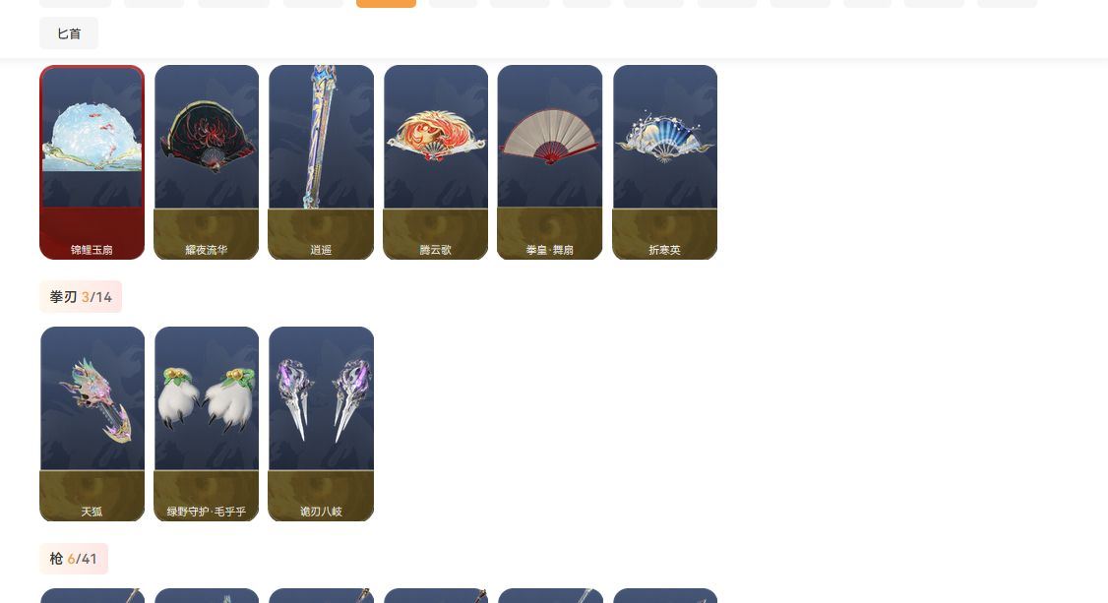Switch to the 匕首 weapon tab
Image resolution: width=1108 pixels, height=603 pixels.
[x=69, y=33]
